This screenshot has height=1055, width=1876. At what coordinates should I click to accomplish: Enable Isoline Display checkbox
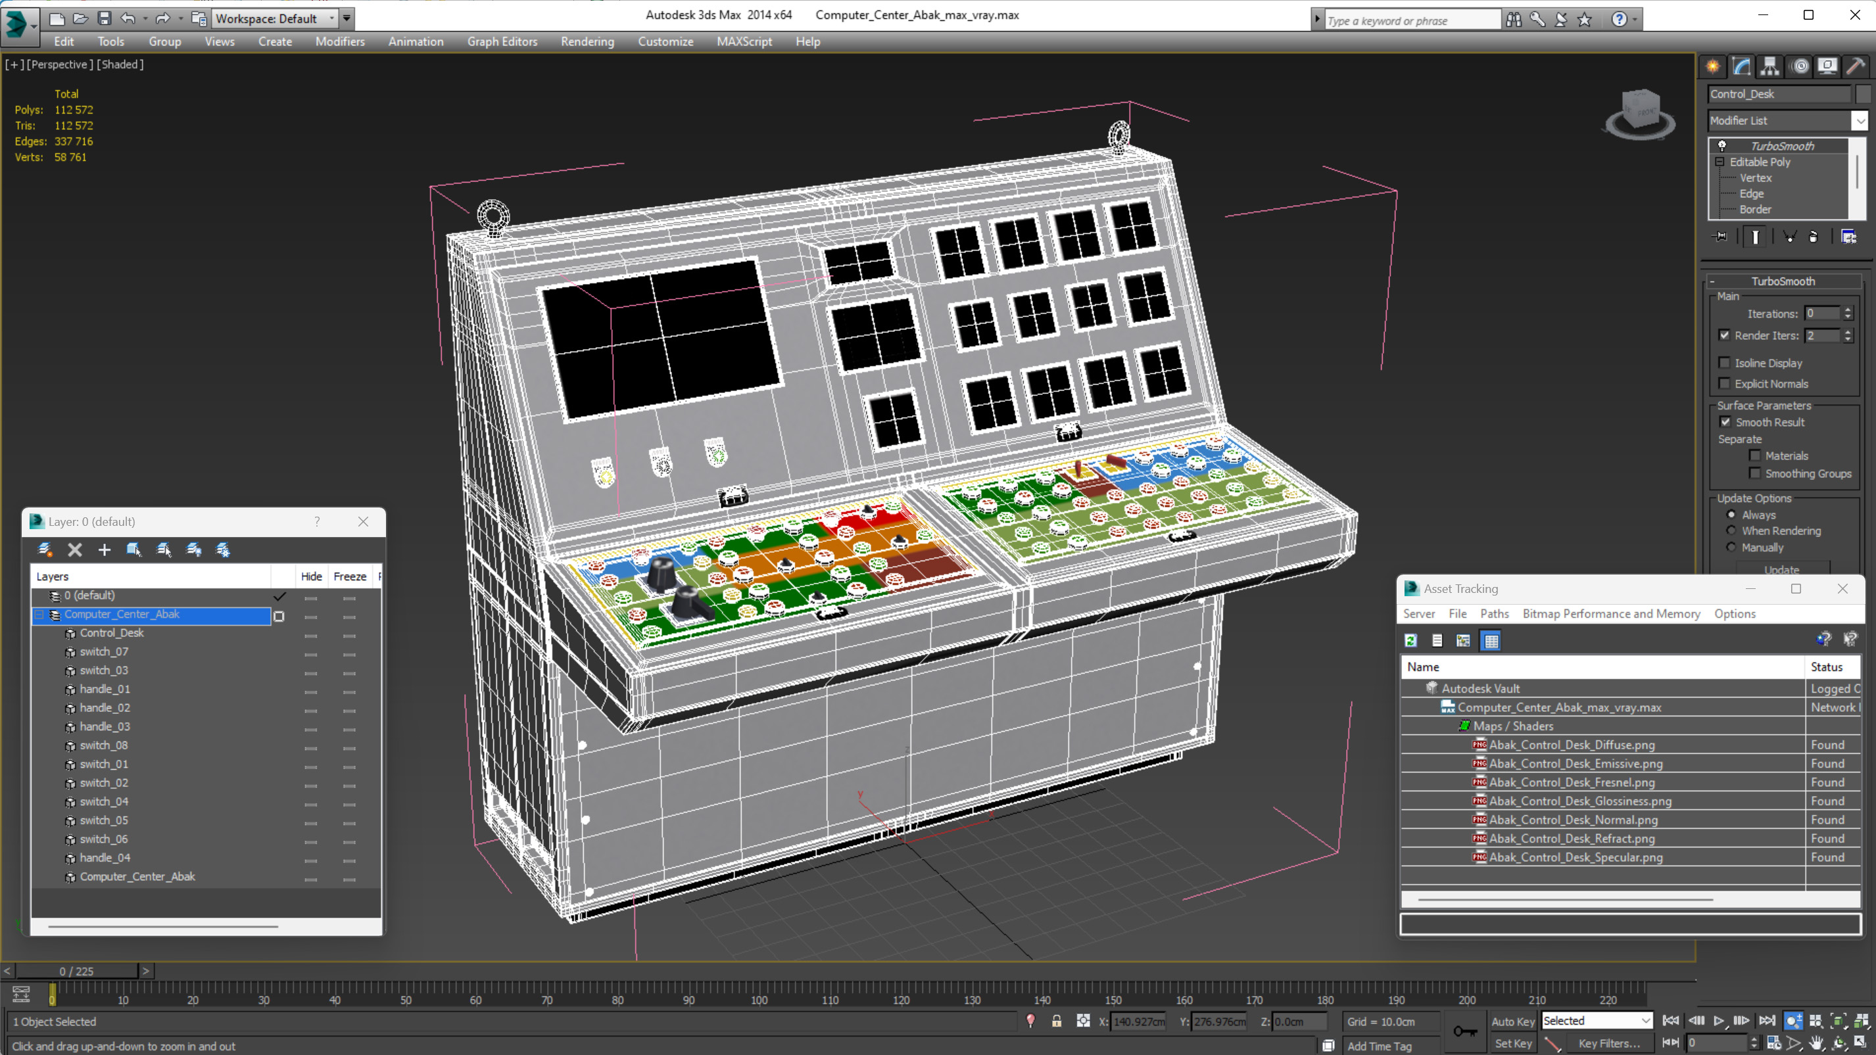(x=1724, y=363)
